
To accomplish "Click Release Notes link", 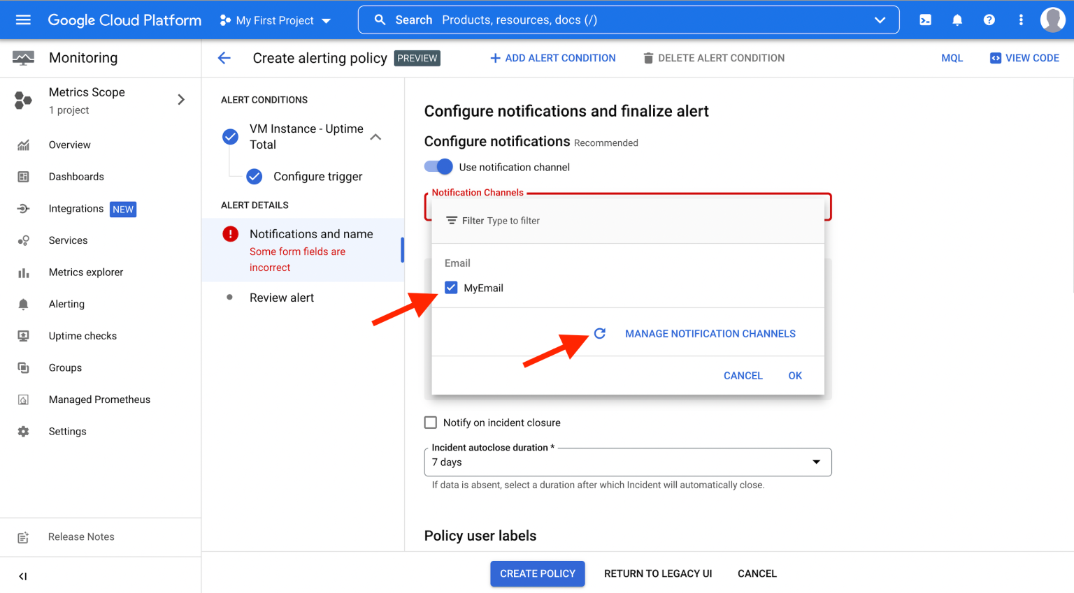I will tap(81, 537).
